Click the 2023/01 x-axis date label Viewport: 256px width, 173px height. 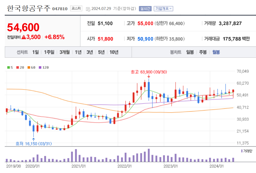[171, 166]
